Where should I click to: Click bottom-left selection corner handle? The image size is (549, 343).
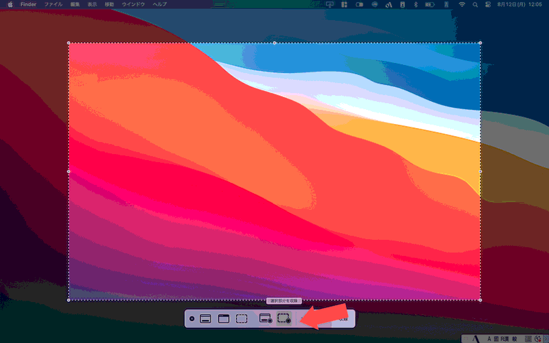pos(68,300)
